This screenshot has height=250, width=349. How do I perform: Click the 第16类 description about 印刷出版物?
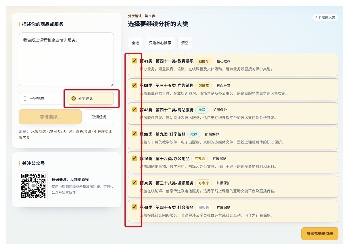tap(208, 166)
